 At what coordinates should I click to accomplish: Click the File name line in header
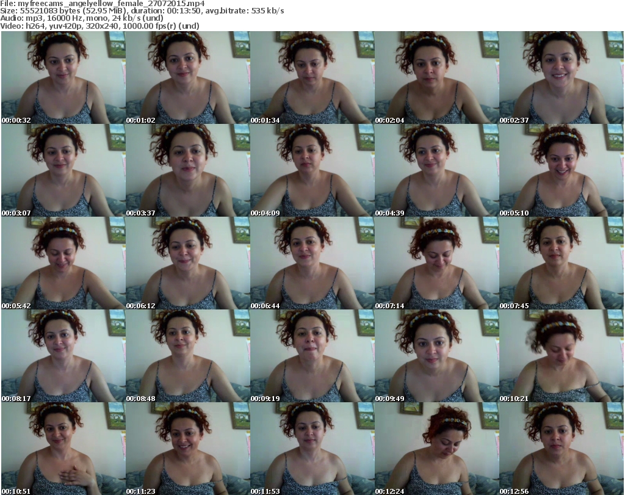coord(103,4)
